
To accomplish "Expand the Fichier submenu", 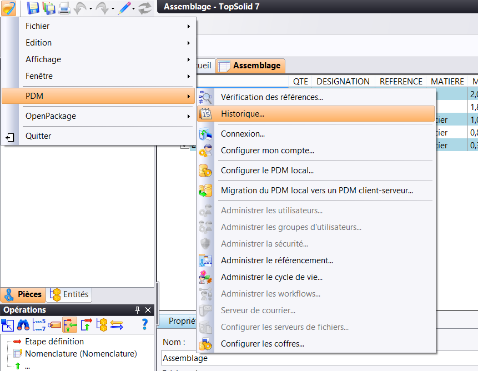I will tap(98, 26).
